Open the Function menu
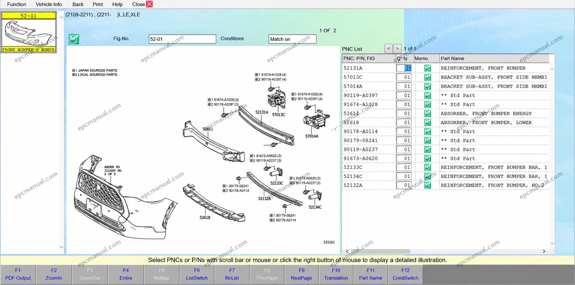This screenshot has width=575, height=285. (x=17, y=4)
